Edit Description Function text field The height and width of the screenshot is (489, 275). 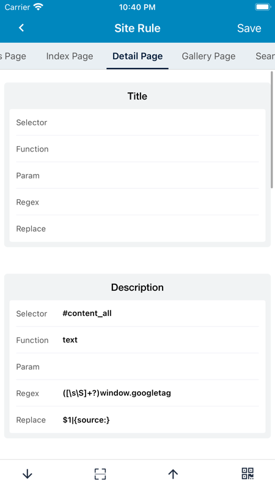click(x=137, y=340)
